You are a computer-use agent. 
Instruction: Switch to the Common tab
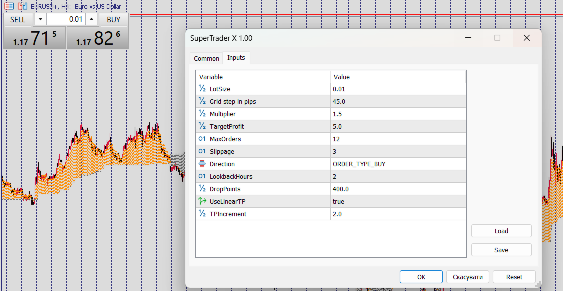pos(206,59)
